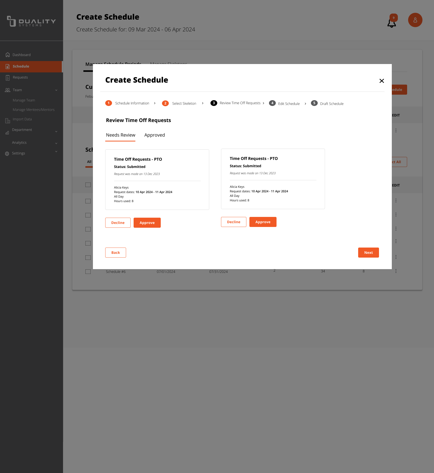Click step 4 circle, Edit Schedule
The height and width of the screenshot is (473, 434).
coord(272,103)
